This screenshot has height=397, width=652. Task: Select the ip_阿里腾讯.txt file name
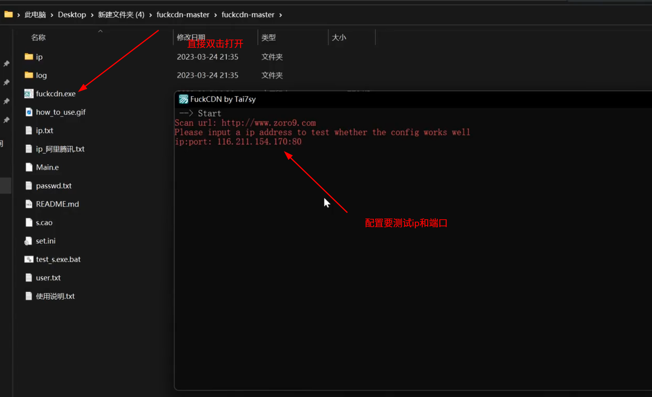(60, 149)
